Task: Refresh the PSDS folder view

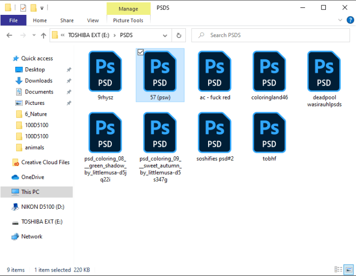Action: click(179, 35)
